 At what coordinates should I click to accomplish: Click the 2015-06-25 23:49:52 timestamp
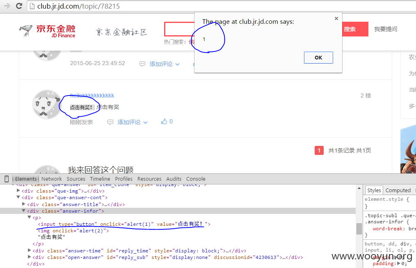(97, 64)
